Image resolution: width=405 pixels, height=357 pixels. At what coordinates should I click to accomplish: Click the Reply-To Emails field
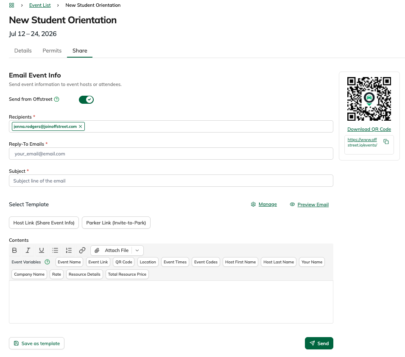point(171,154)
